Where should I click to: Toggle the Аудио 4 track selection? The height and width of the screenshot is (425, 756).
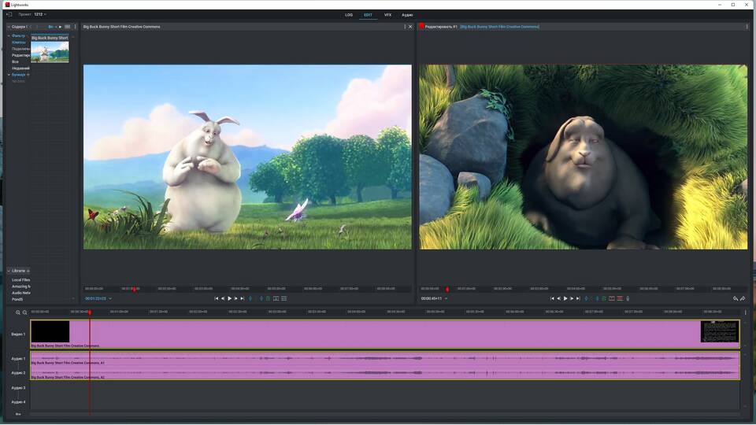coord(18,401)
